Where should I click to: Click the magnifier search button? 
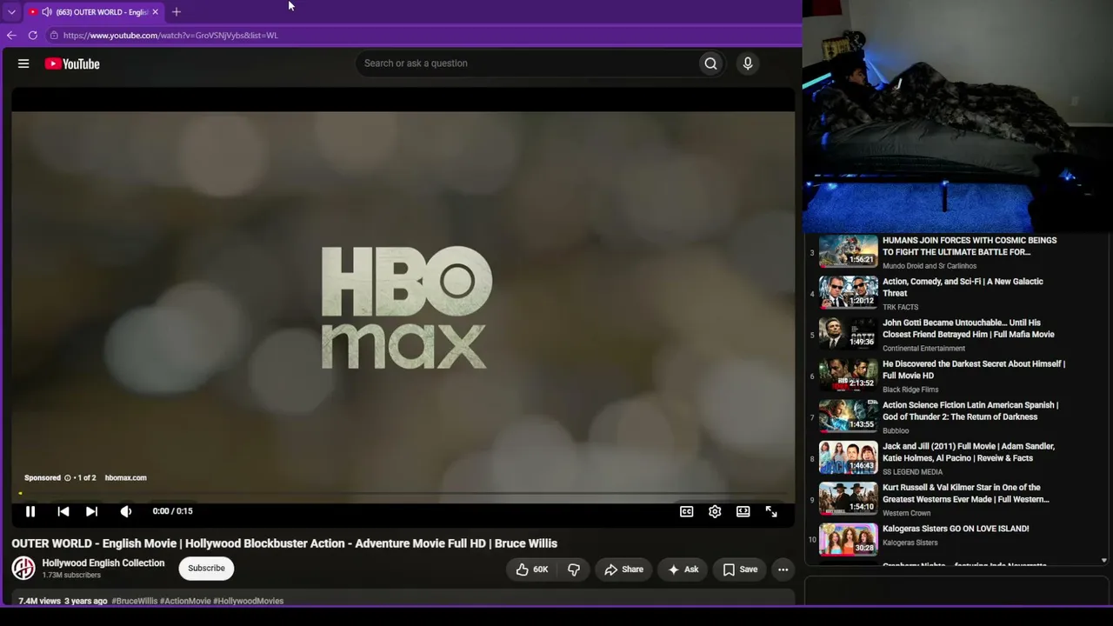(x=710, y=63)
